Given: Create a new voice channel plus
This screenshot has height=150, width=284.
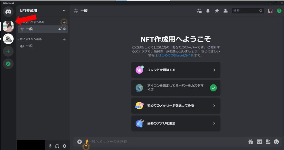Looking at the screenshot, I should click(64, 39).
